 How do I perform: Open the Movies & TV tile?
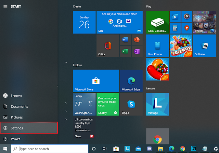175,16
